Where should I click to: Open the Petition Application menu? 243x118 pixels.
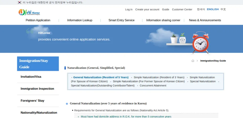click(x=38, y=20)
